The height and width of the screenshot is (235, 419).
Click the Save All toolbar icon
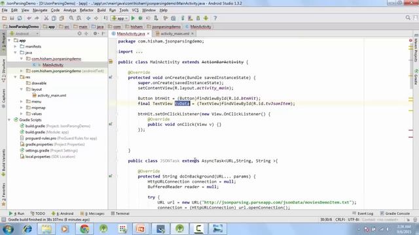12,18
